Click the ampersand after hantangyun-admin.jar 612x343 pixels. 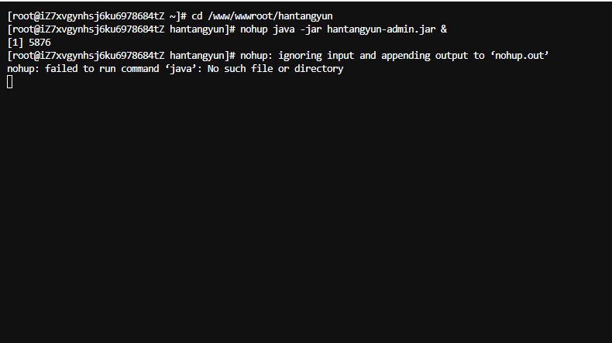pyautogui.click(x=444, y=29)
